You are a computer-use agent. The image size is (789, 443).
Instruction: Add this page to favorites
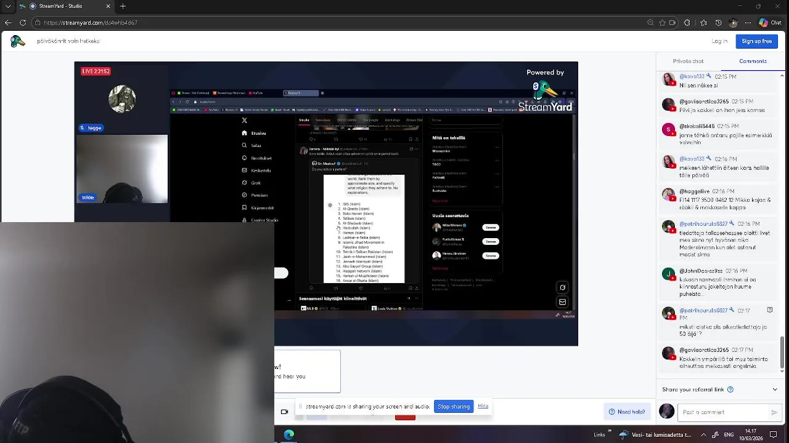click(x=663, y=23)
